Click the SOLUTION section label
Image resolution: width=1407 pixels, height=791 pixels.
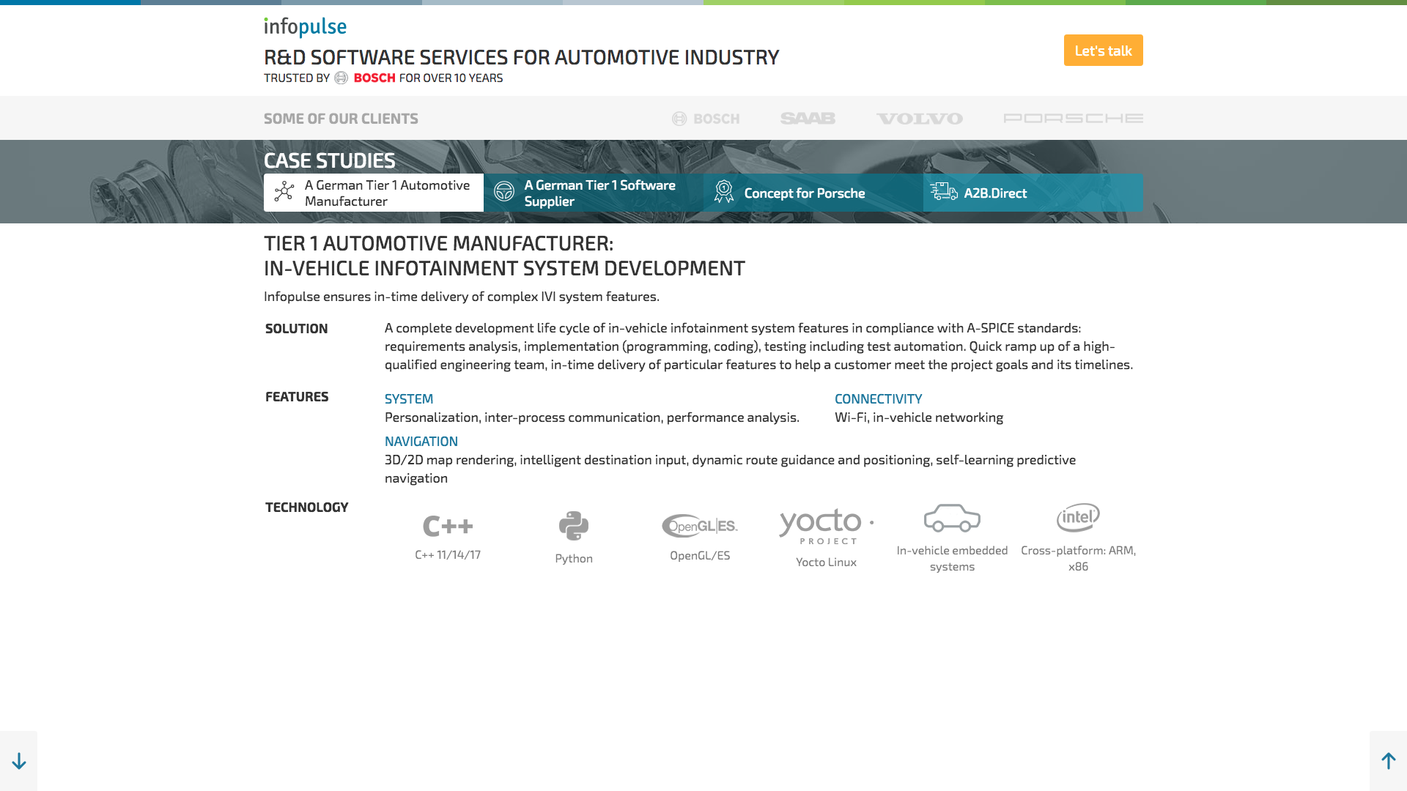296,329
